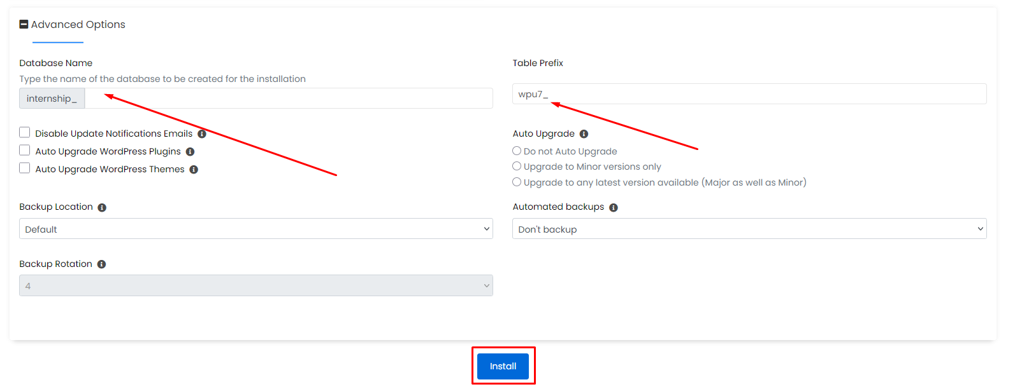Click the Backup Rotation info icon
1015x389 pixels.
101,264
